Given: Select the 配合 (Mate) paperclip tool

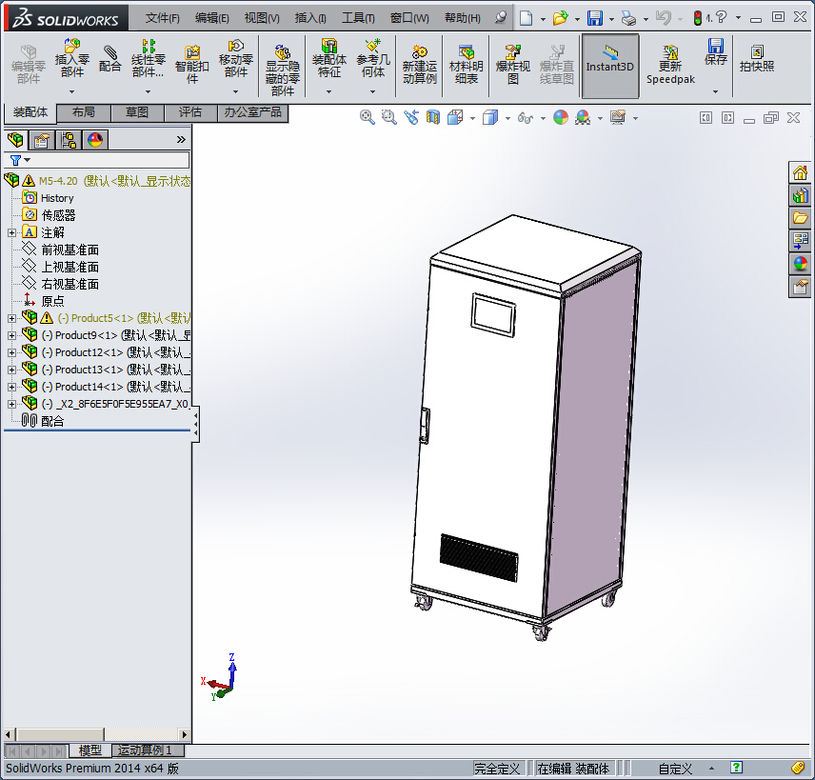Looking at the screenshot, I should pyautogui.click(x=110, y=57).
